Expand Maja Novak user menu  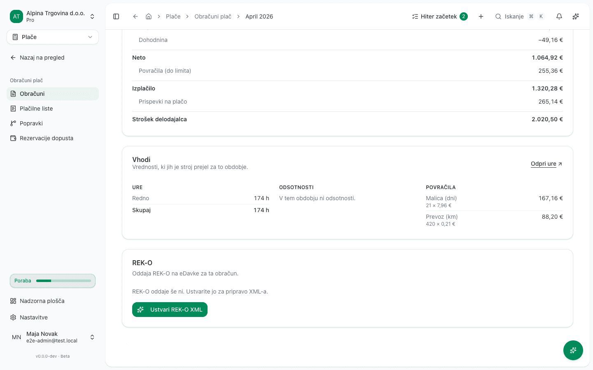(x=53, y=337)
